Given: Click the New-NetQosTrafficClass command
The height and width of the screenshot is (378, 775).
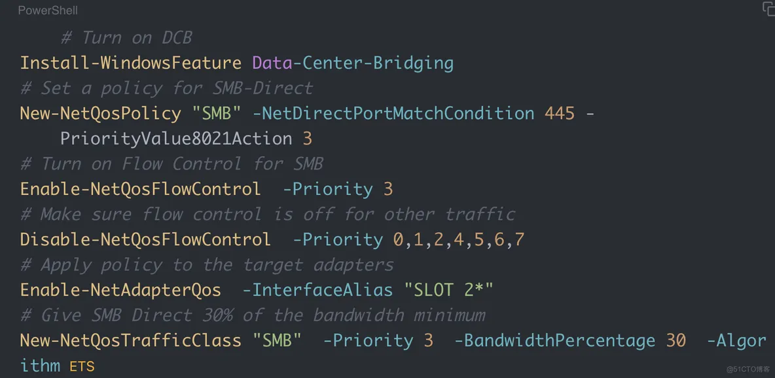Looking at the screenshot, I should pyautogui.click(x=131, y=340).
